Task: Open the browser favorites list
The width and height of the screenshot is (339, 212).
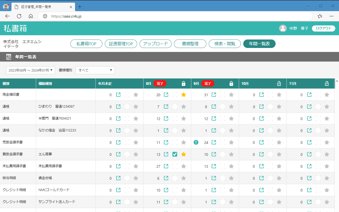Action: [320, 16]
